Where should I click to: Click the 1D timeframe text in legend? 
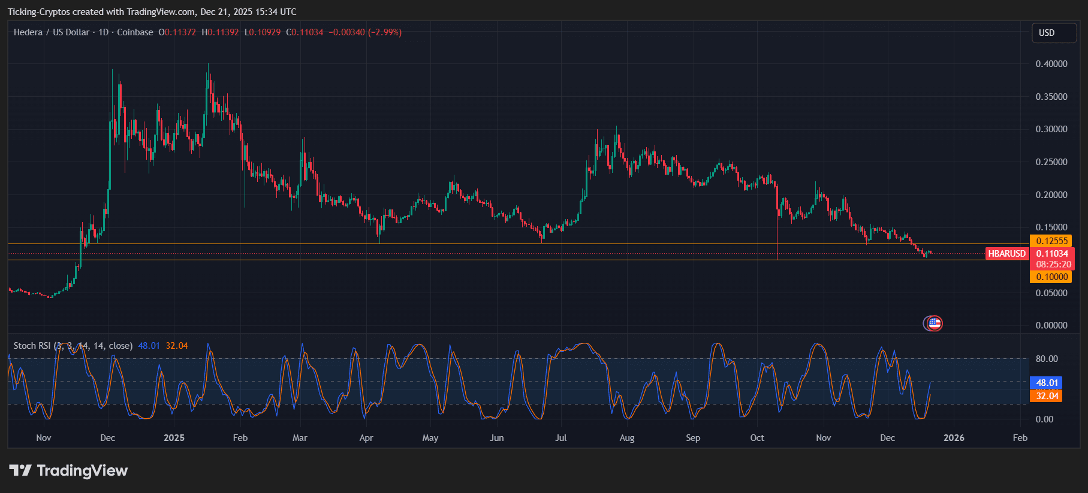103,32
